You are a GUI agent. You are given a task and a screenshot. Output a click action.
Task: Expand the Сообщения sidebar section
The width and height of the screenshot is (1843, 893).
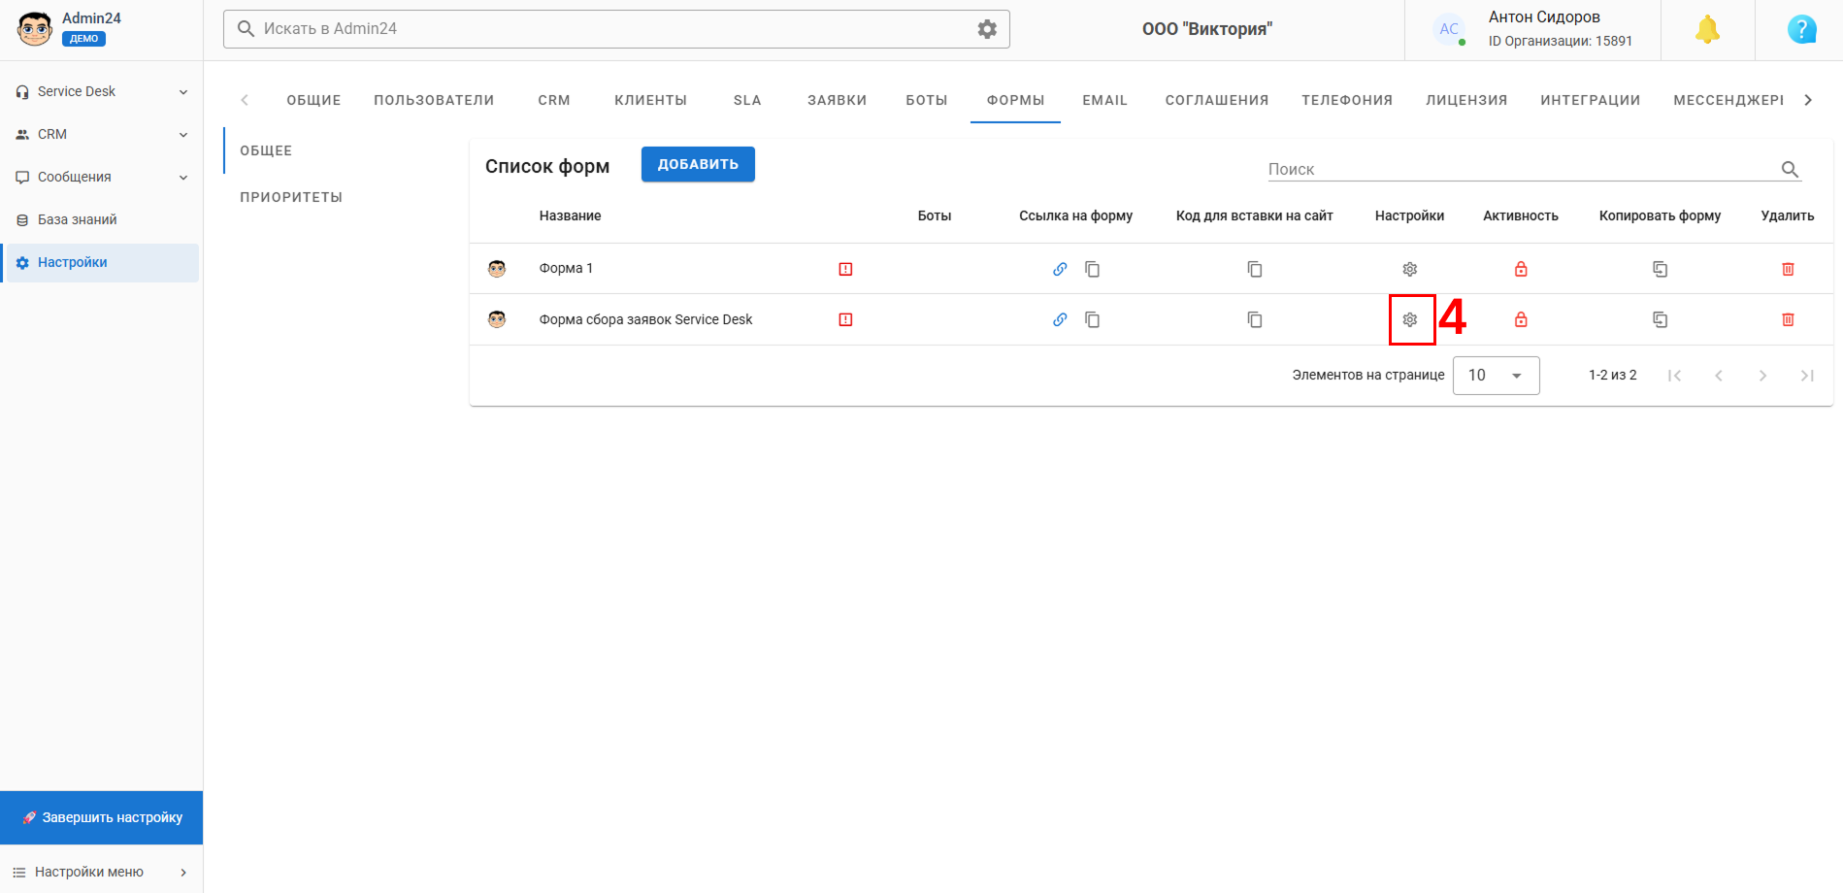tap(101, 177)
